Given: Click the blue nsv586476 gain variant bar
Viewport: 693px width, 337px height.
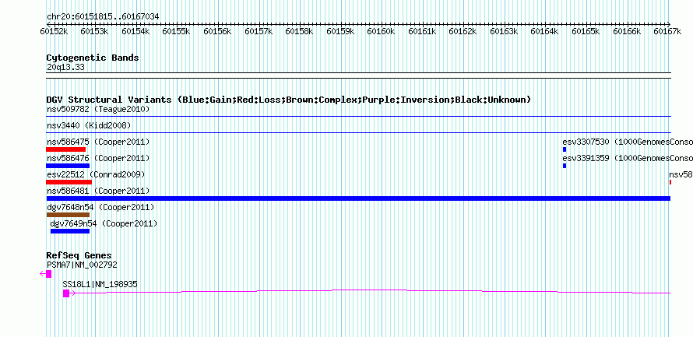Looking at the screenshot, I should (68, 166).
